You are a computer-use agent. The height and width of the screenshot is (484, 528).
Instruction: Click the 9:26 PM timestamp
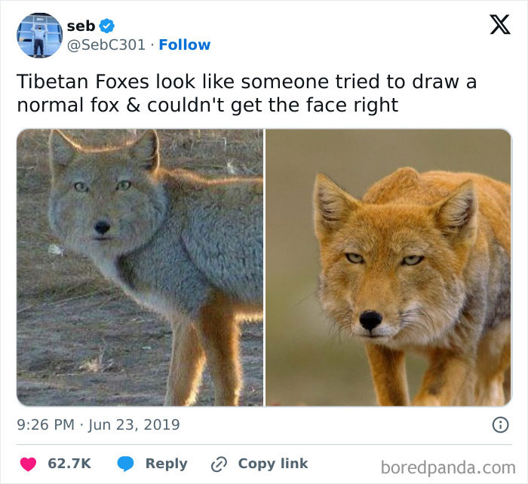(x=45, y=424)
